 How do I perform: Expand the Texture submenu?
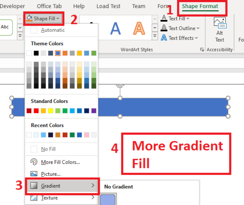pyautogui.click(x=62, y=198)
